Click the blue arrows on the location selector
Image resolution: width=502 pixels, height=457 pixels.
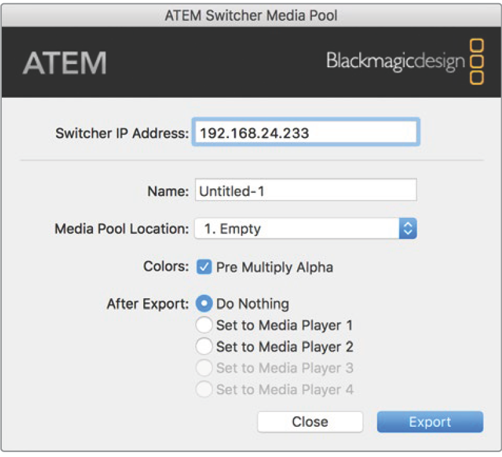pos(407,229)
